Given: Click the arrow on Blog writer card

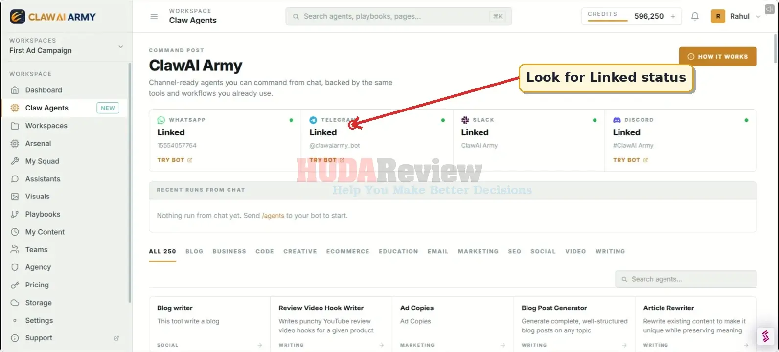Looking at the screenshot, I should (x=259, y=345).
